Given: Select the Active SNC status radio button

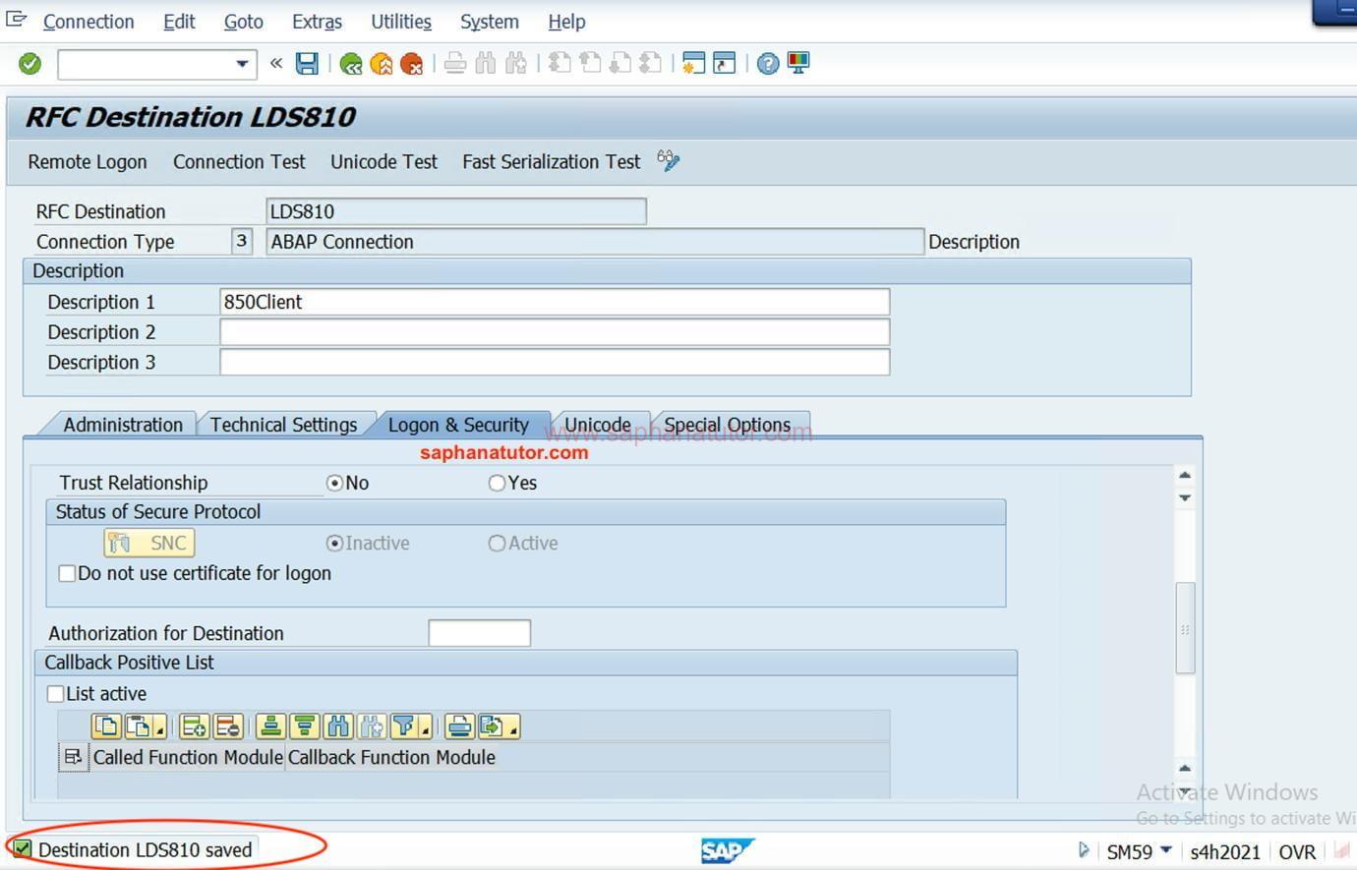Looking at the screenshot, I should tap(497, 543).
